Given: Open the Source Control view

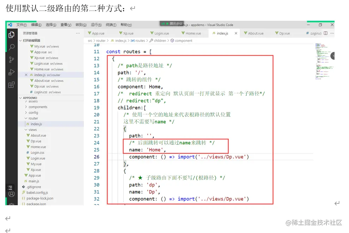Looking at the screenshot, I should [x=11, y=59].
